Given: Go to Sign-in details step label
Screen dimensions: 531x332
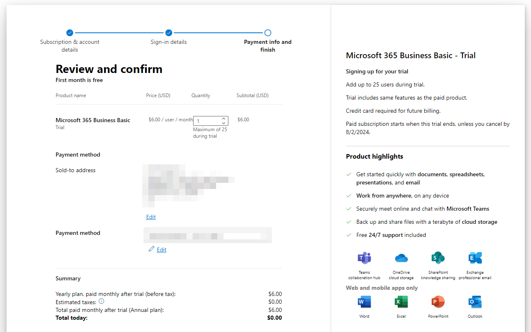Looking at the screenshot, I should pyautogui.click(x=169, y=42).
